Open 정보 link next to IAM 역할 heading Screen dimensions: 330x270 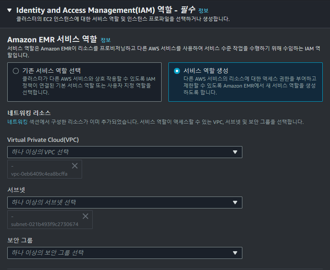pyautogui.click(x=203, y=11)
